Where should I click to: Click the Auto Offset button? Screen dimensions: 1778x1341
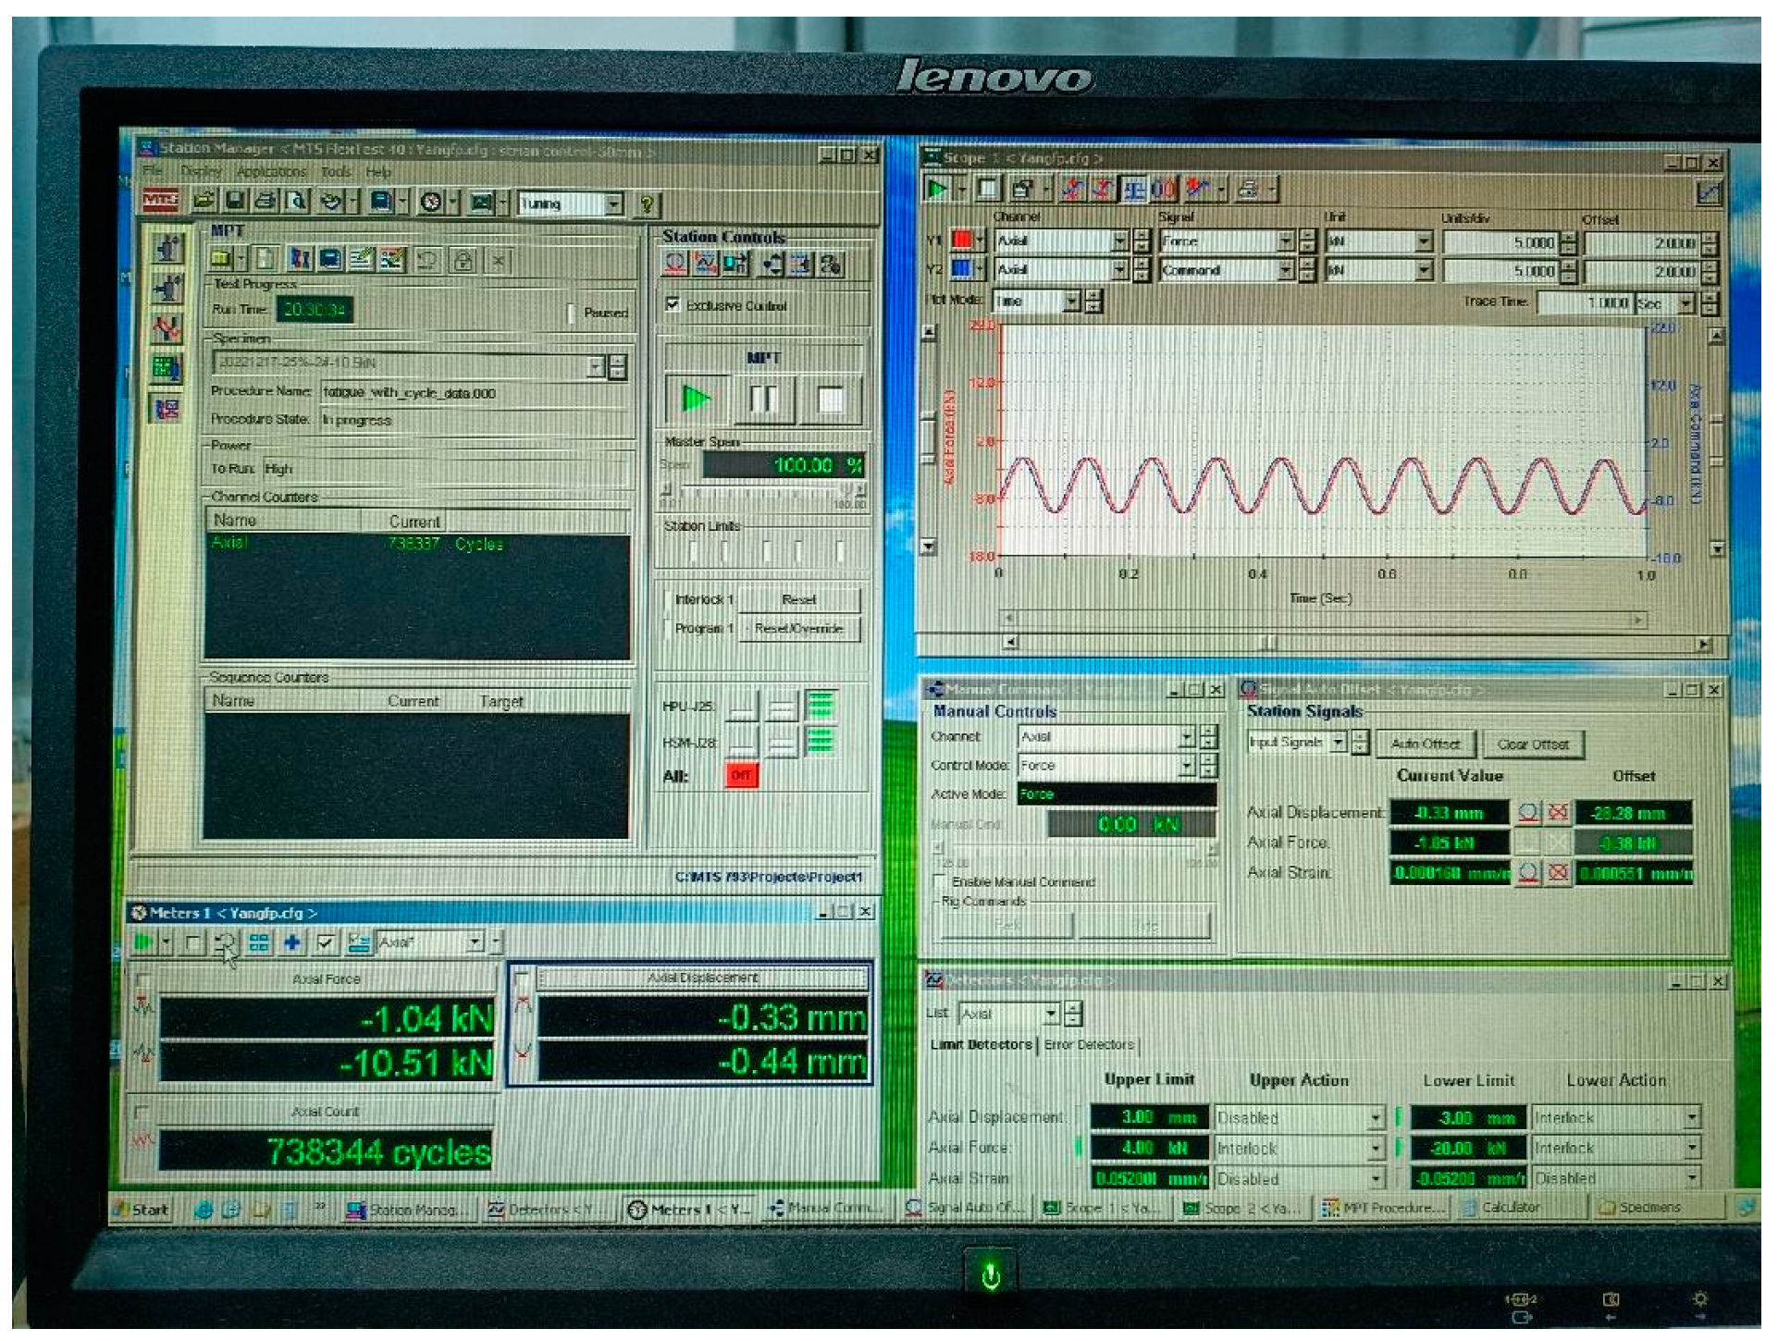(x=1425, y=744)
